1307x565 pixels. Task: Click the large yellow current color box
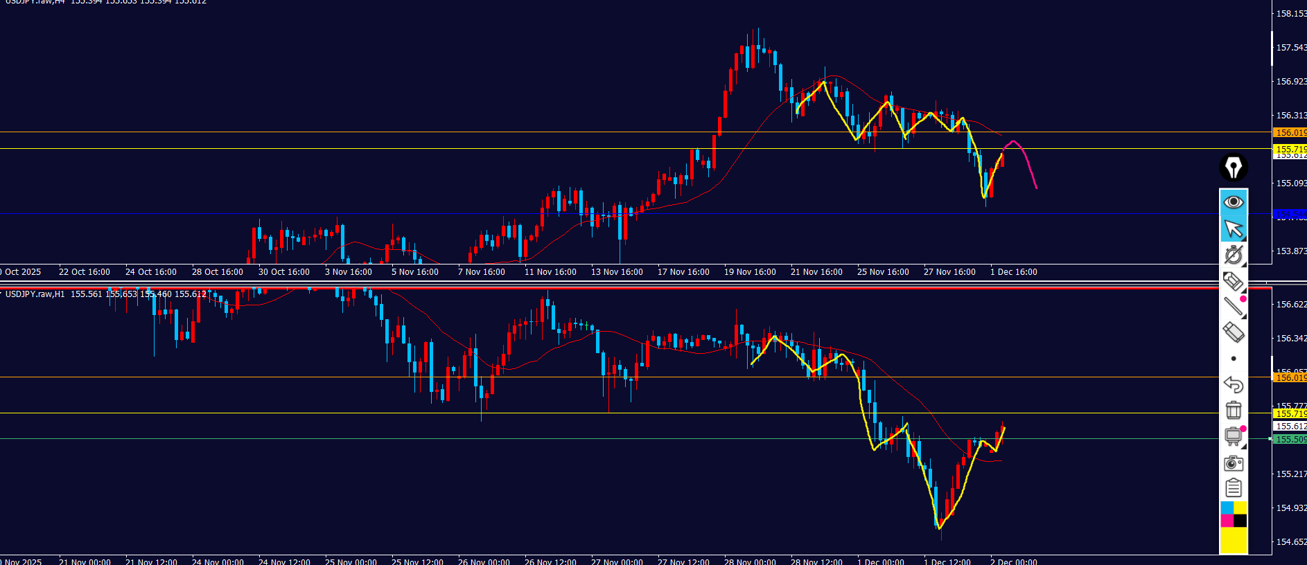[x=1234, y=540]
